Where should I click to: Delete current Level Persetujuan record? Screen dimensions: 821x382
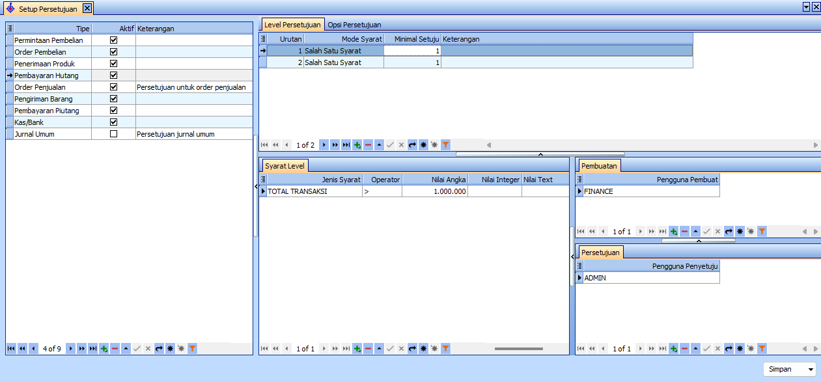point(369,145)
